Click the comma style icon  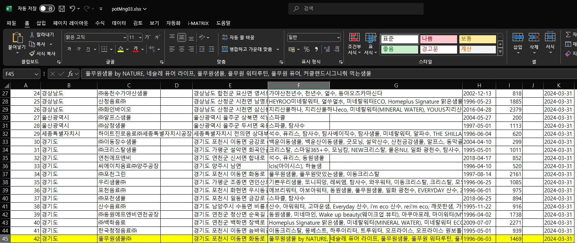point(316,49)
